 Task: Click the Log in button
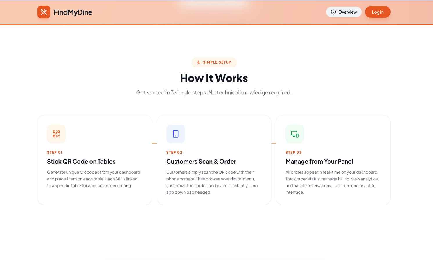click(378, 12)
